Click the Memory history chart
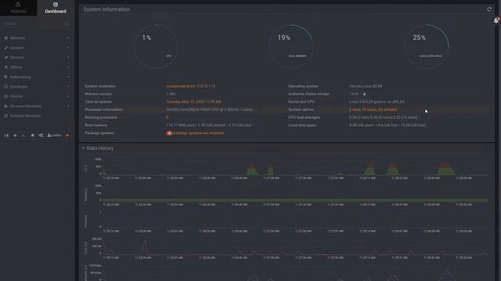This screenshot has width=501, height=281. point(296,194)
